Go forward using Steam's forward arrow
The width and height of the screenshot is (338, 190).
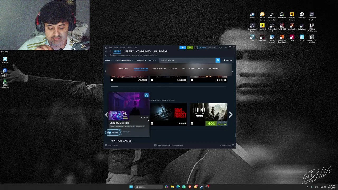[110, 51]
